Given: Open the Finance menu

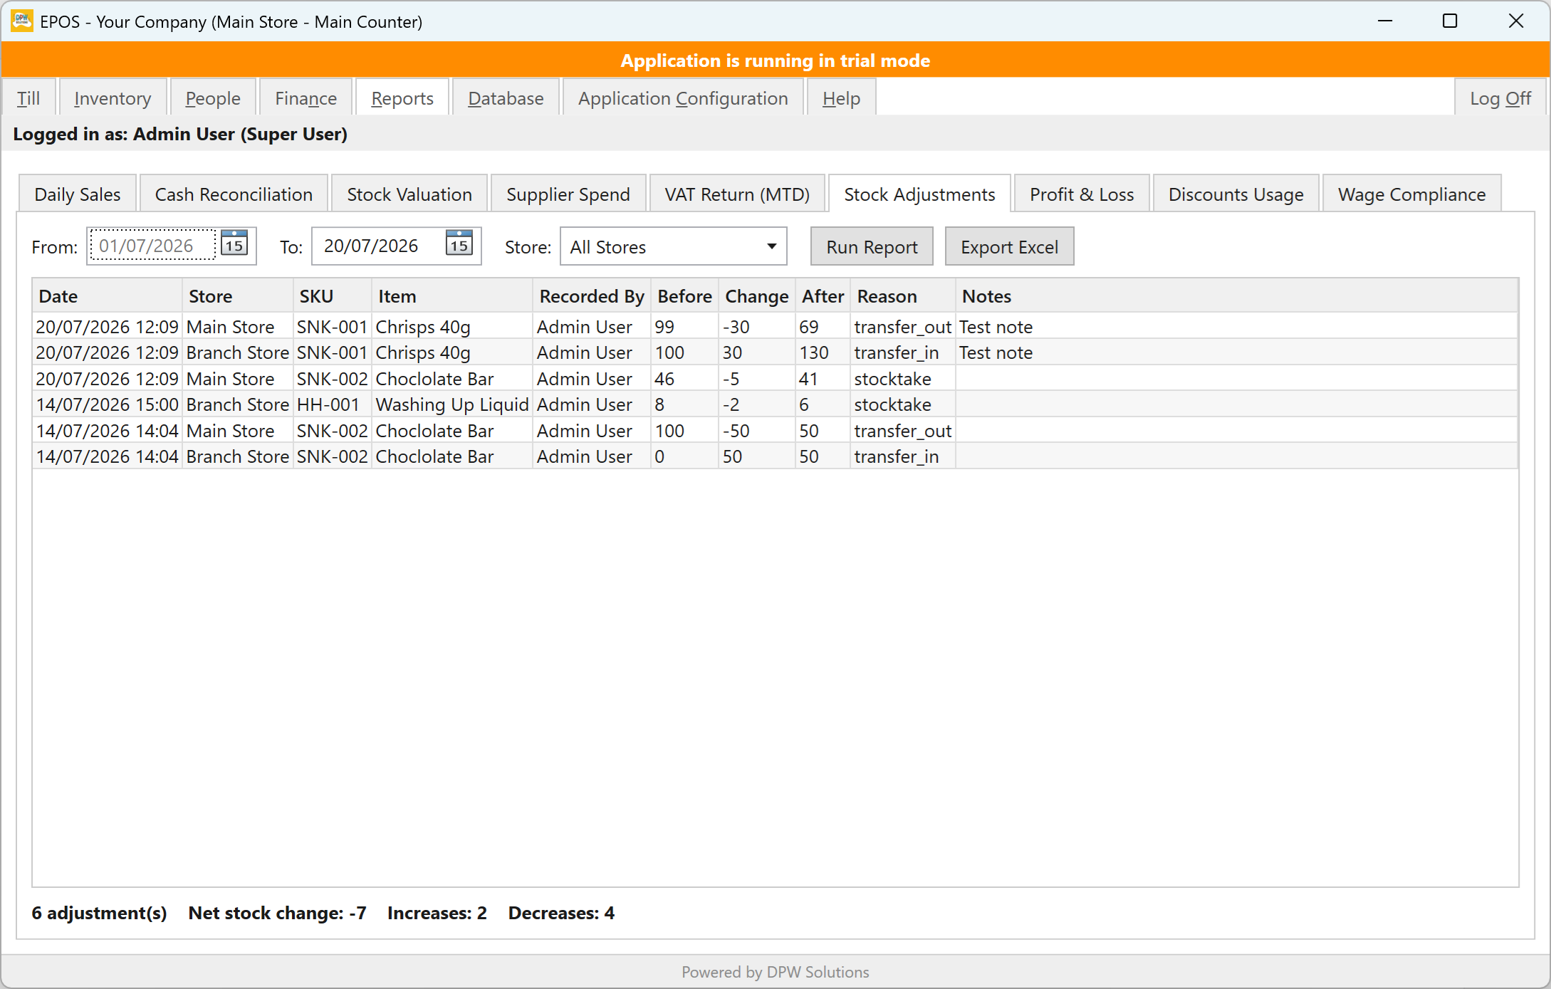Looking at the screenshot, I should click(305, 98).
